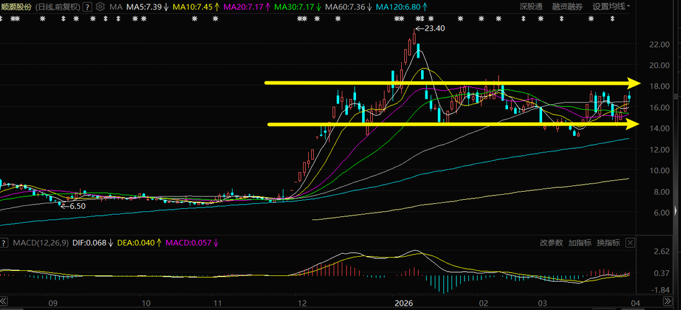Click 换指标 to switch indicator
Viewport: 681px width, 310px height.
coord(608,242)
